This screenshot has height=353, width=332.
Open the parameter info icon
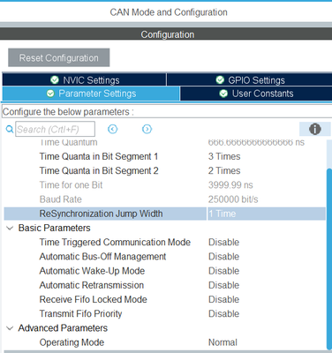pos(315,129)
